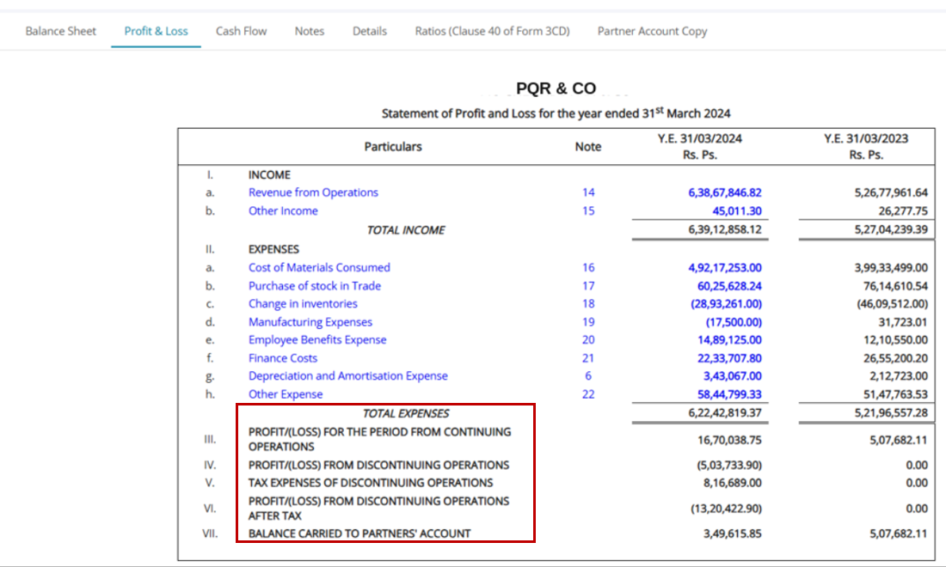This screenshot has width=946, height=567.
Task: Open Revenue from Operations link
Action: [313, 192]
